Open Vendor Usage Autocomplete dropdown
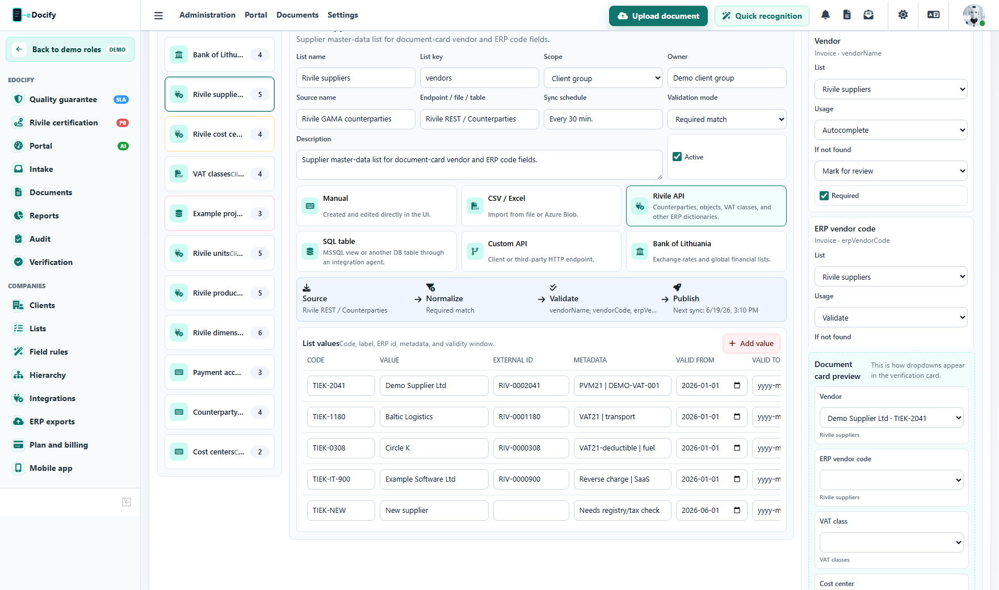The image size is (999, 590). pyautogui.click(x=891, y=130)
